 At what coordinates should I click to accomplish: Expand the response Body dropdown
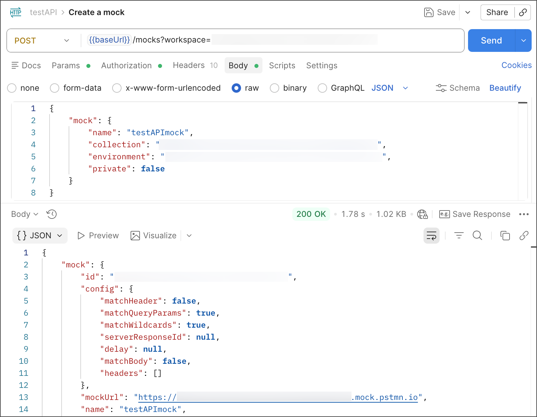(25, 214)
